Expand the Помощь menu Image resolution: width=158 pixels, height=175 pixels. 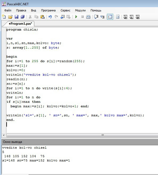96,11
